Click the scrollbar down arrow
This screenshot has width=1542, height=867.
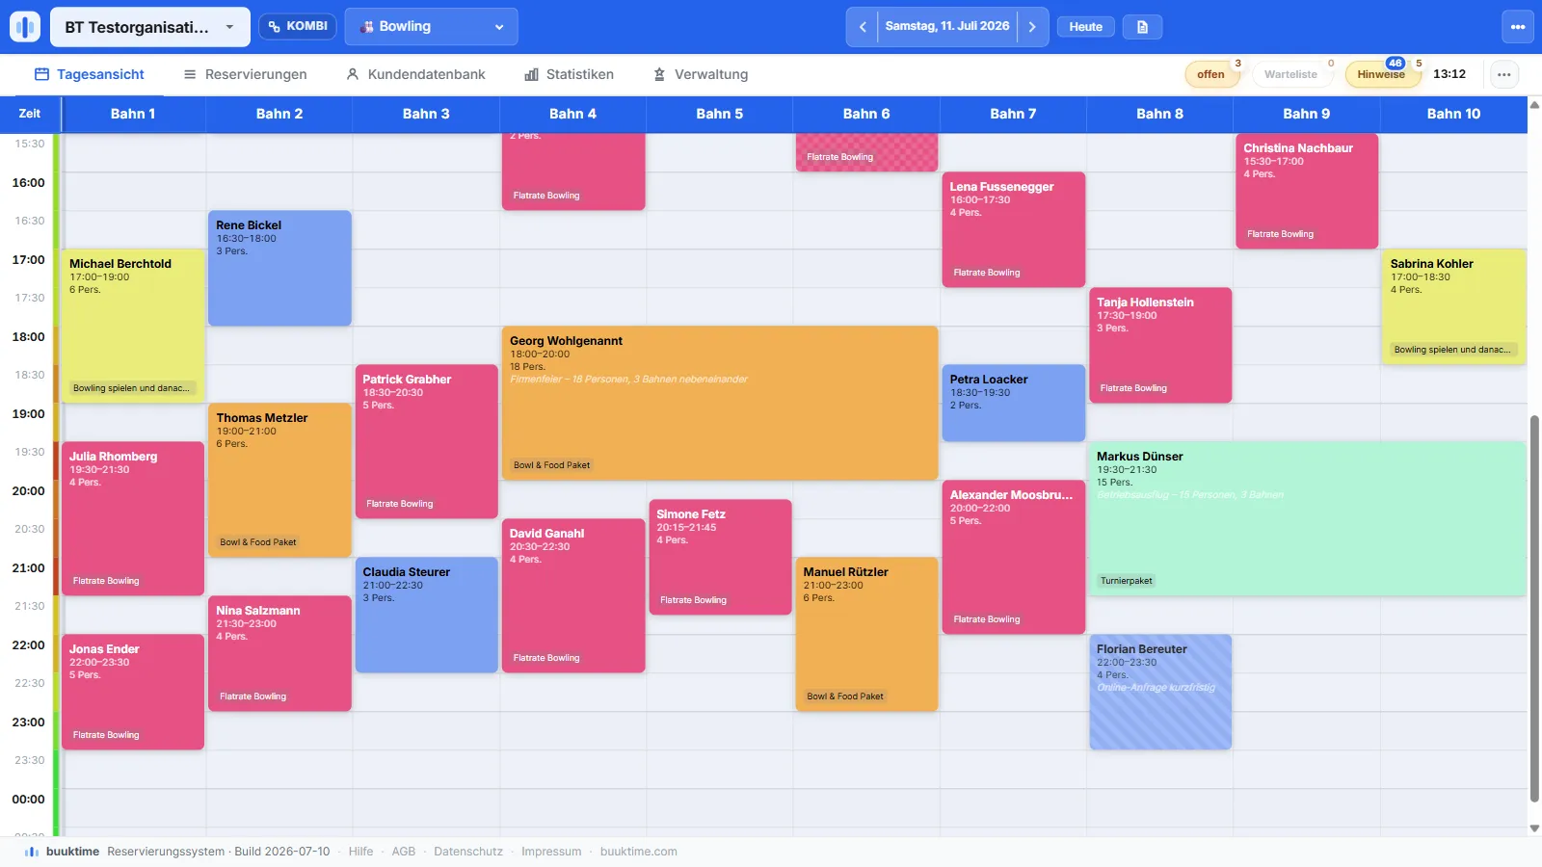tap(1534, 828)
